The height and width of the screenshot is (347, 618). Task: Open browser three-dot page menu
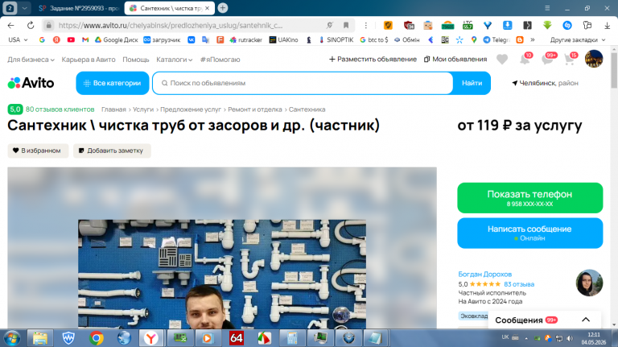[x=366, y=25]
